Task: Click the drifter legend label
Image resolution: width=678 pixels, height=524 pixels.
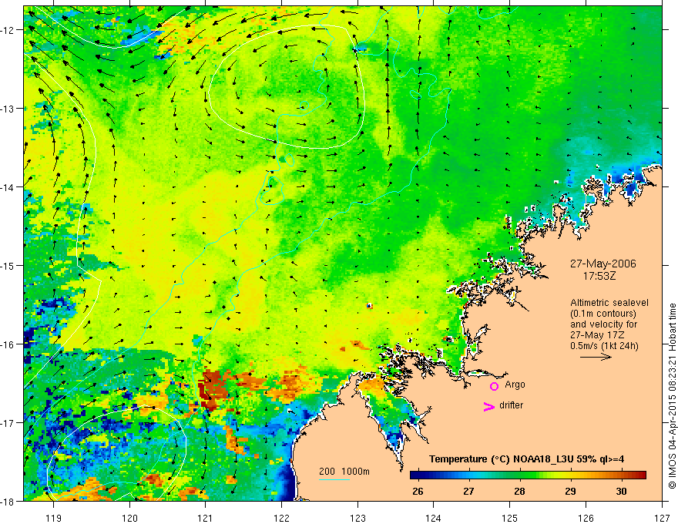Action: pyautogui.click(x=511, y=405)
